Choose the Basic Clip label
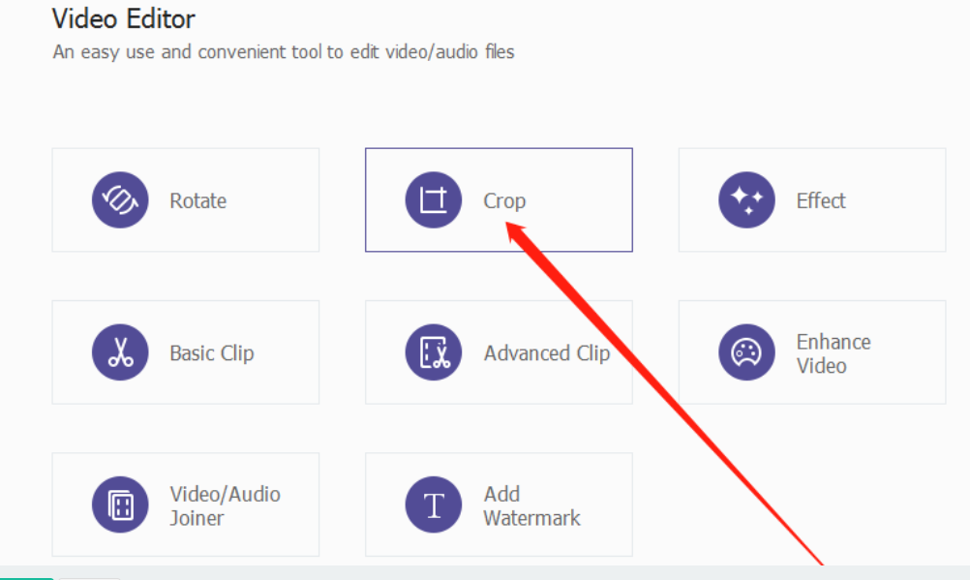This screenshot has height=580, width=970. (211, 353)
